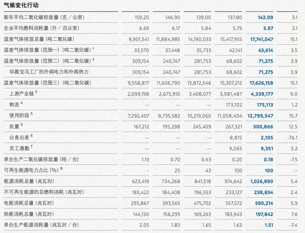Click the highlighted value 142.09
The image size is (305, 233).
(x=266, y=17)
